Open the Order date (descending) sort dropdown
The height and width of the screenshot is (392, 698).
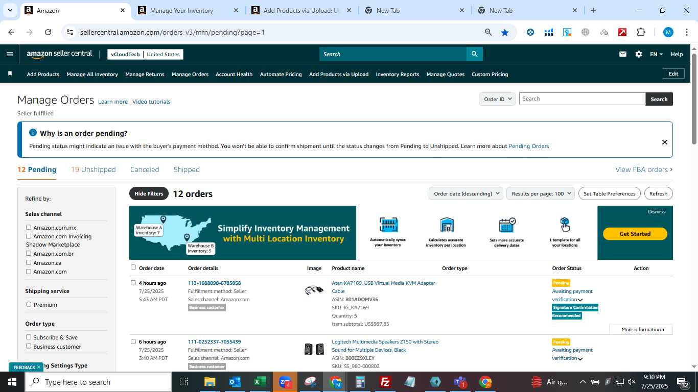tap(466, 193)
